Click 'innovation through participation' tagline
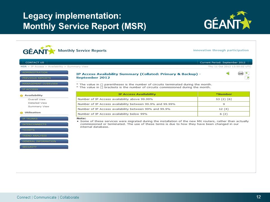 [x=221, y=50]
